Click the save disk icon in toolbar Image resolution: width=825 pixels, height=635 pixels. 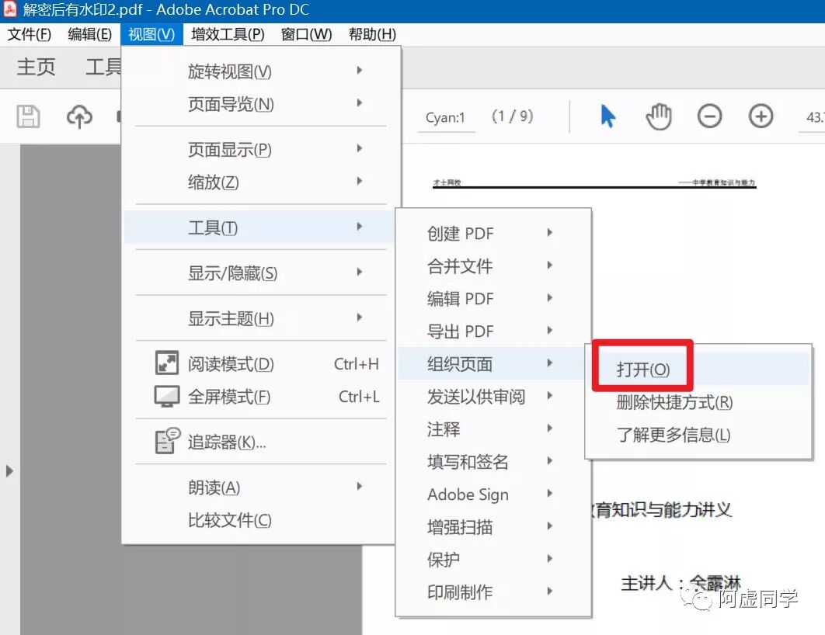click(x=28, y=116)
